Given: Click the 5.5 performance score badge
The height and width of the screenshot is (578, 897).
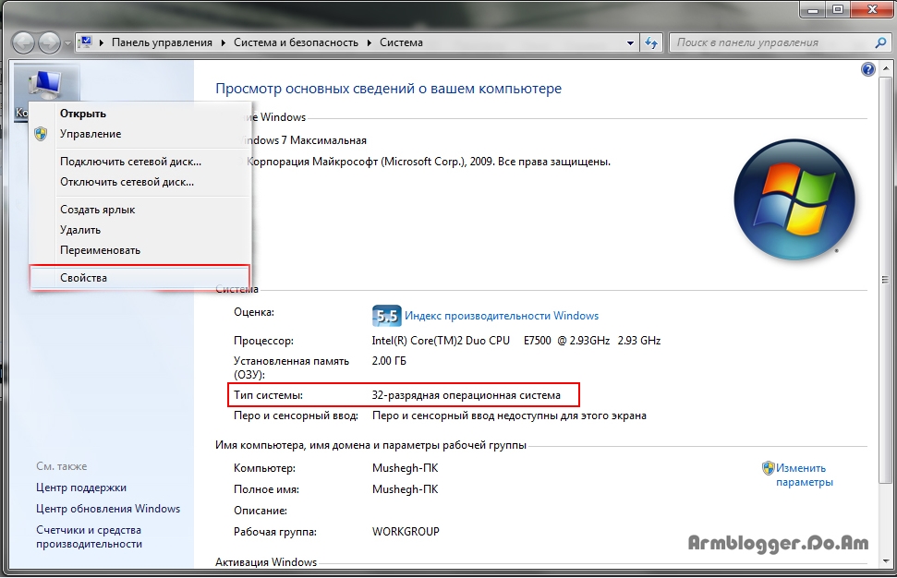Looking at the screenshot, I should click(x=387, y=316).
